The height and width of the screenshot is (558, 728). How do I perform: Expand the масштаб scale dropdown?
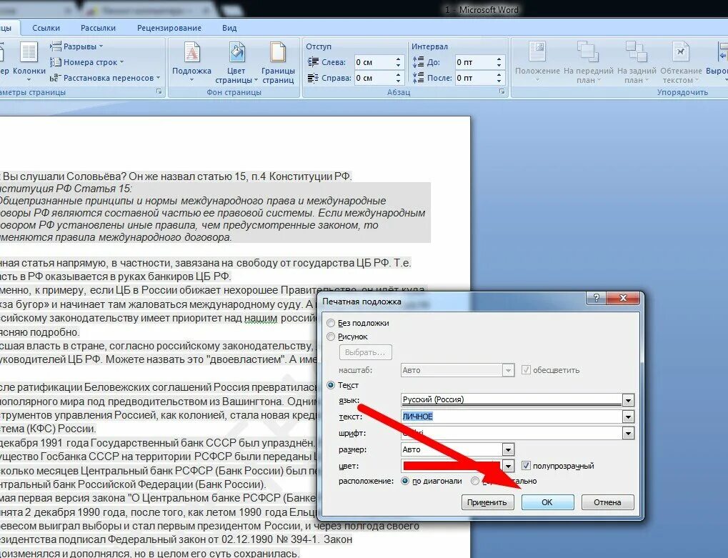coord(508,370)
